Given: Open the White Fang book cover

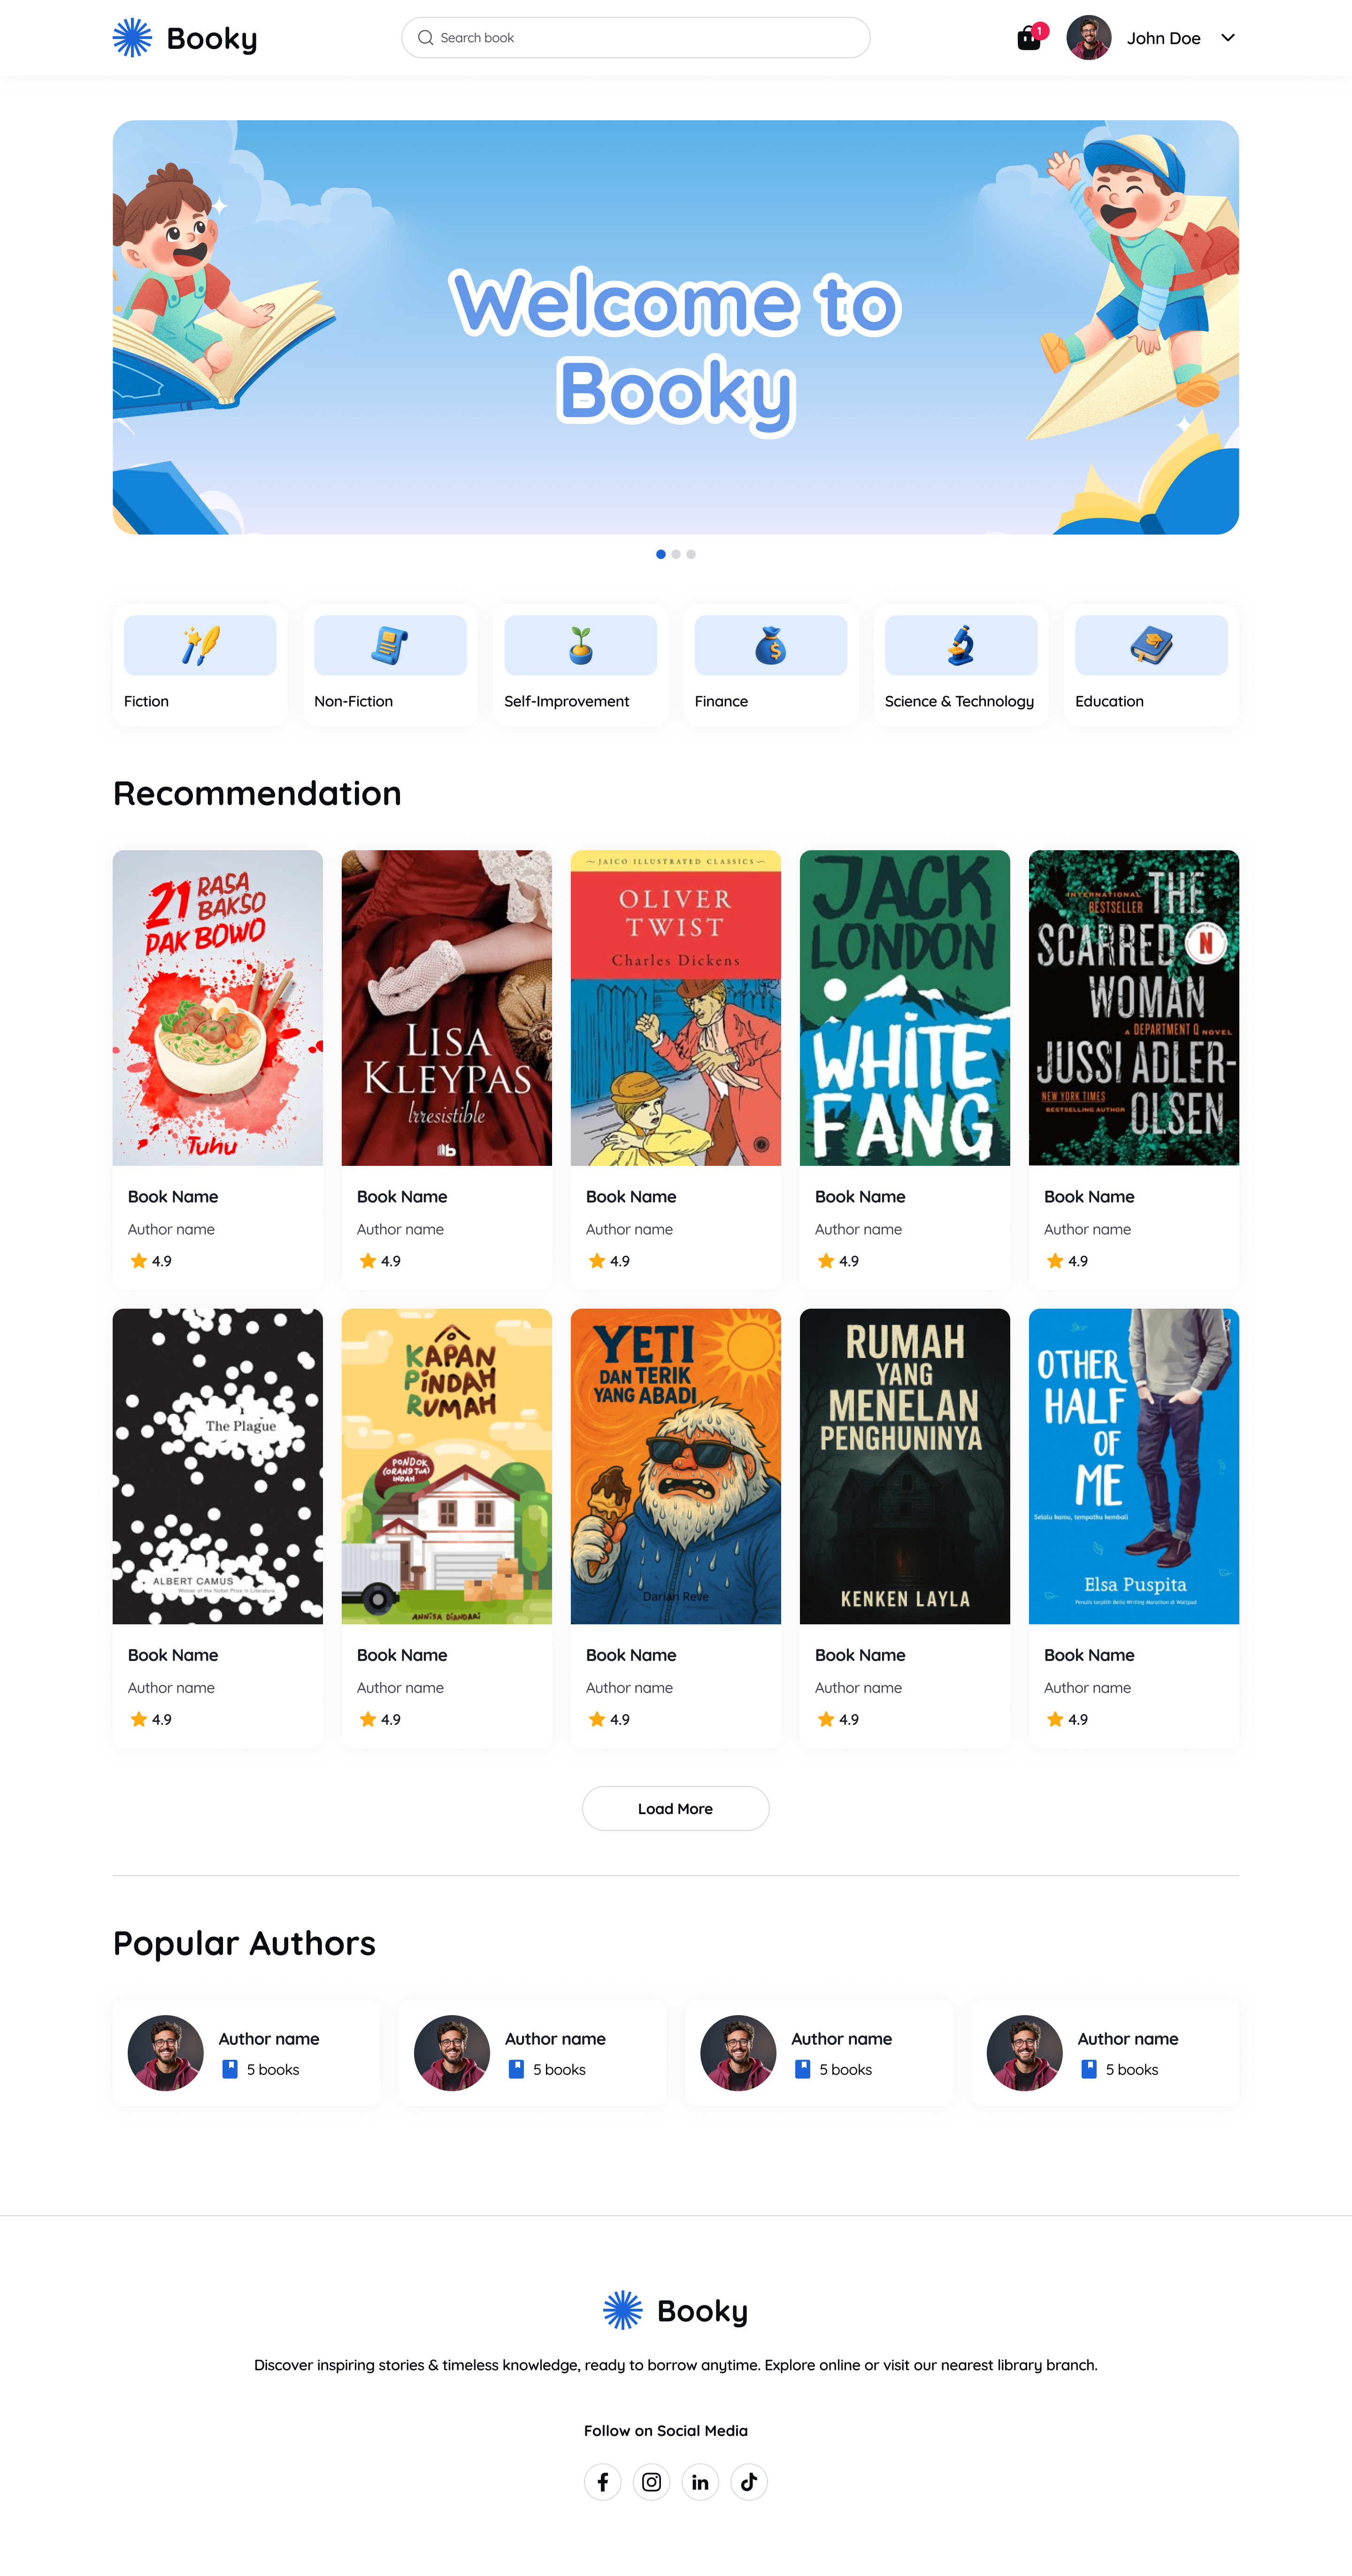Looking at the screenshot, I should tap(904, 1007).
